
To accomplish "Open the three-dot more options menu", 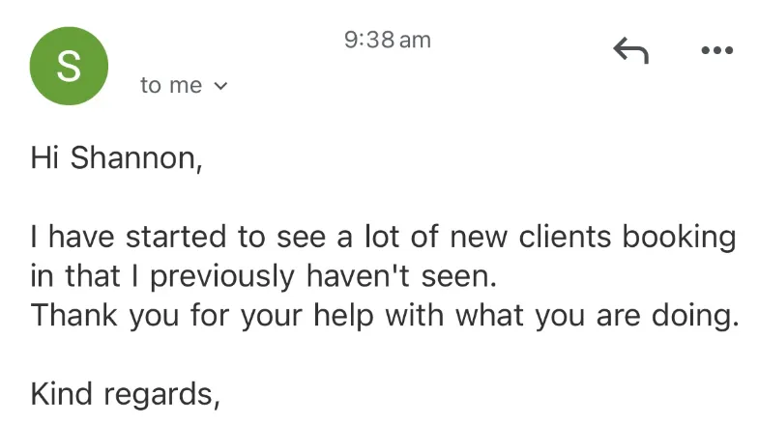I will [716, 50].
